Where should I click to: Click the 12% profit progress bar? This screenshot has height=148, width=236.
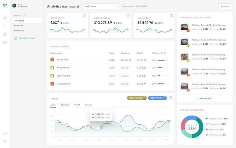pyautogui.click(x=164, y=76)
